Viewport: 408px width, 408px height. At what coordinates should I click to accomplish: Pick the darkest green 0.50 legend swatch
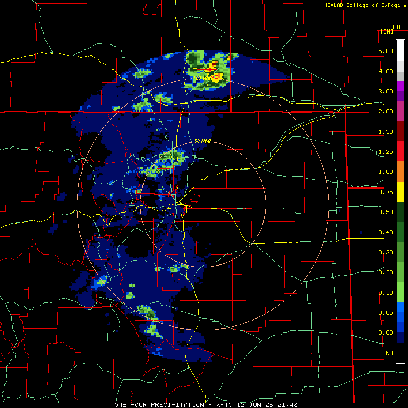400,212
